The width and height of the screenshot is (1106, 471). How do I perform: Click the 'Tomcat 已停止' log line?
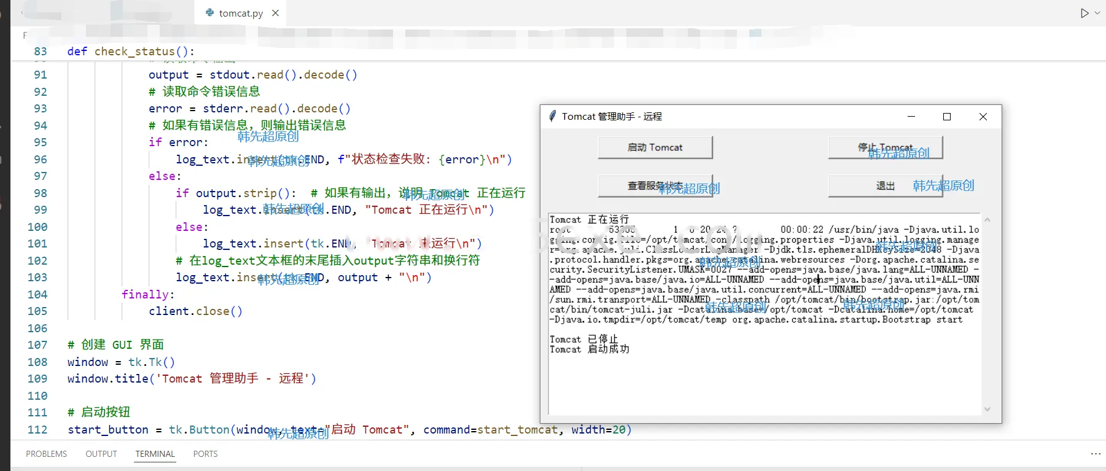pyautogui.click(x=583, y=339)
